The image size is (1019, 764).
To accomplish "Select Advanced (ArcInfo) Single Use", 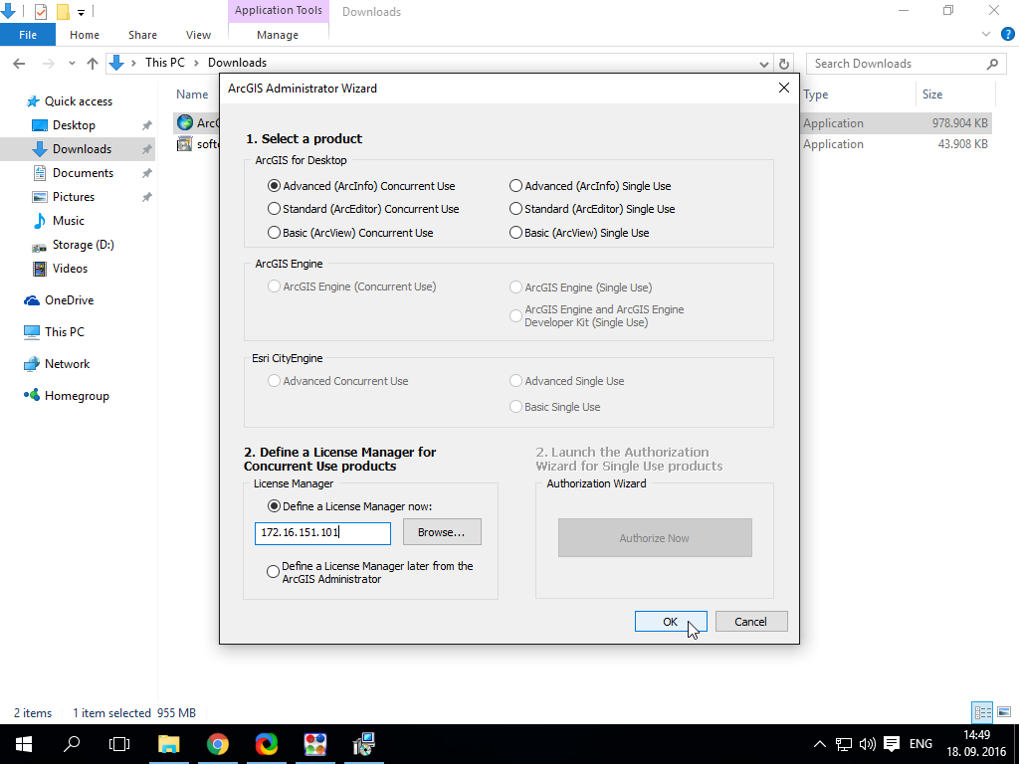I will 590,186.
